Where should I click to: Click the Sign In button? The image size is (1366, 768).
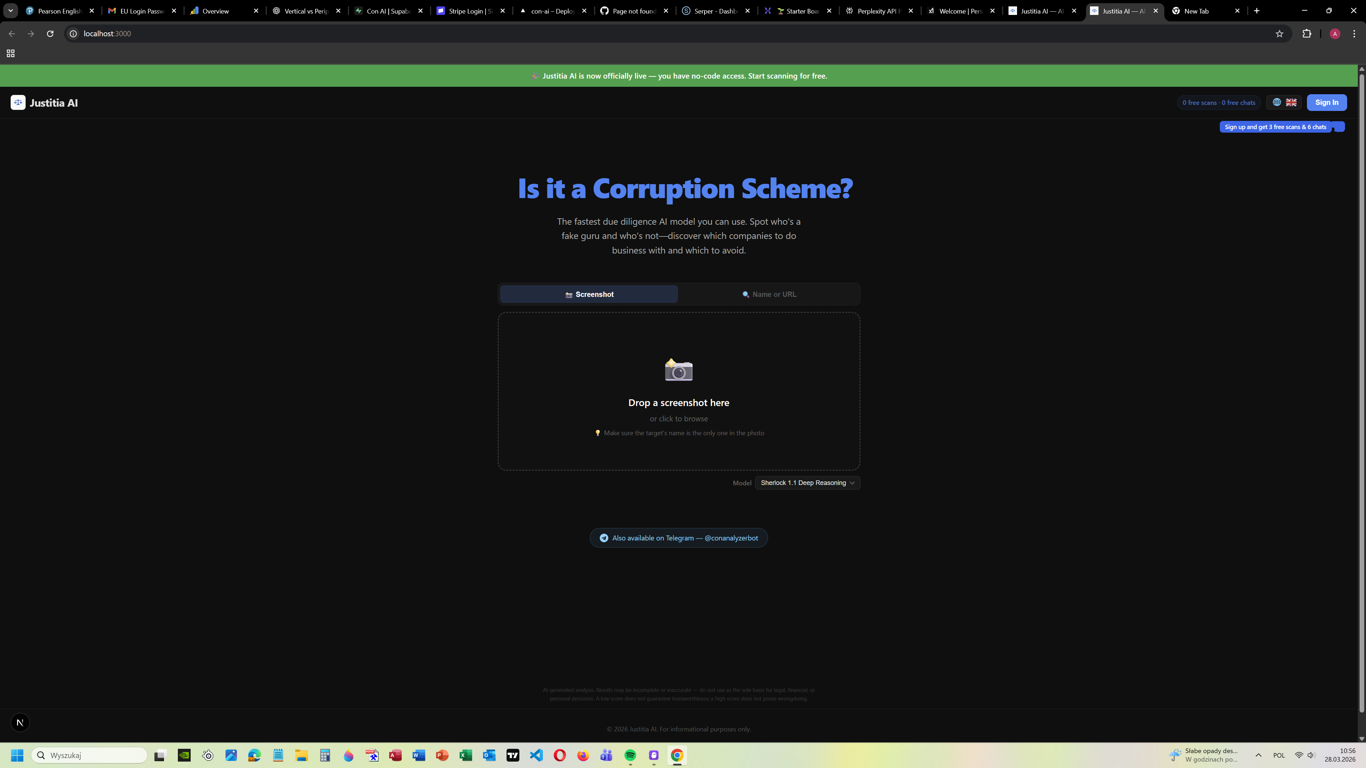coord(1326,102)
